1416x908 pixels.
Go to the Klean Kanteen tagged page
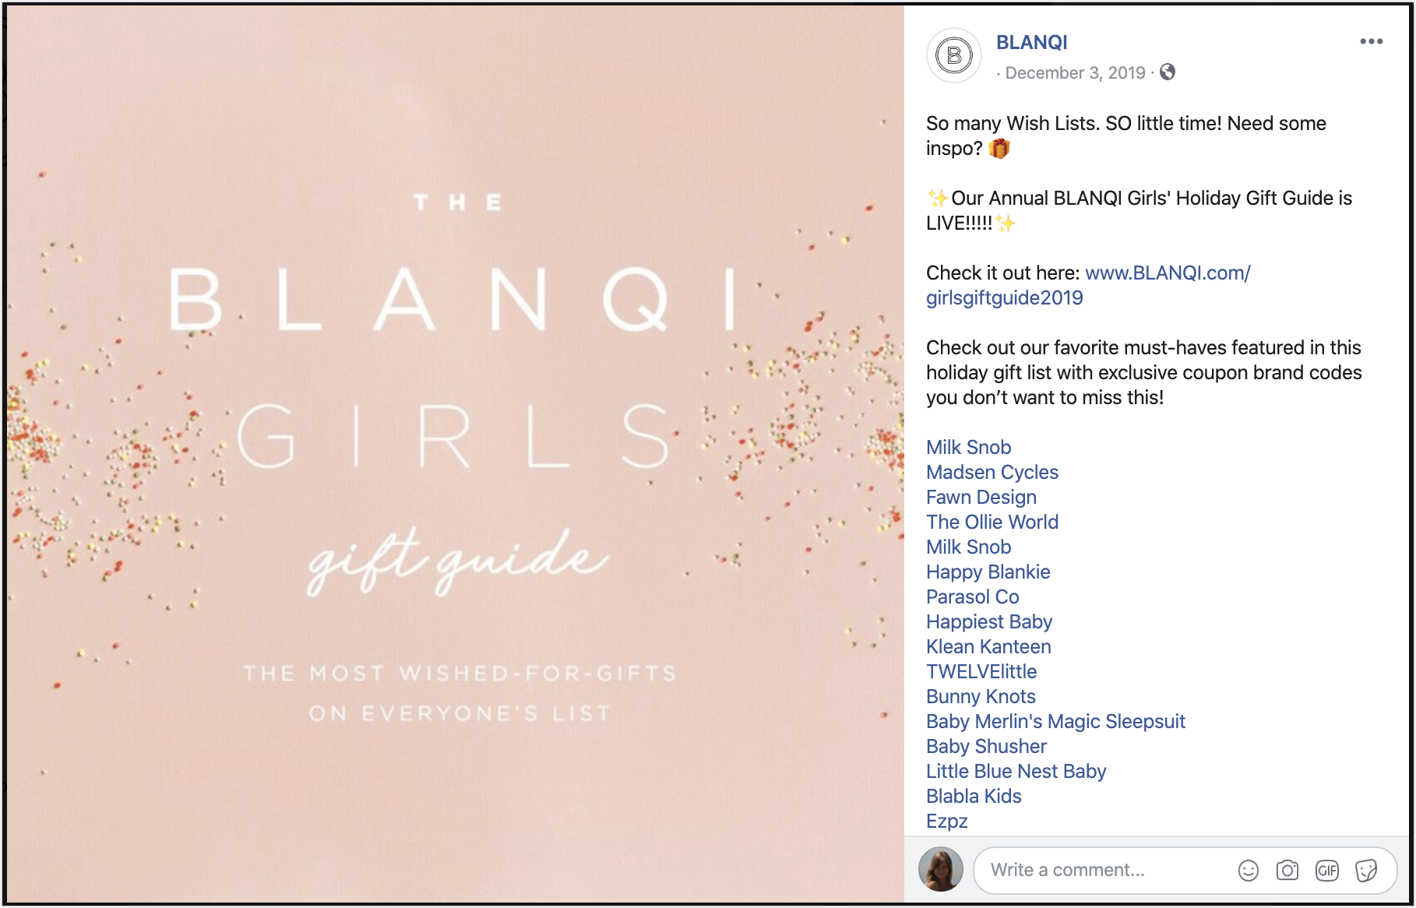point(988,647)
